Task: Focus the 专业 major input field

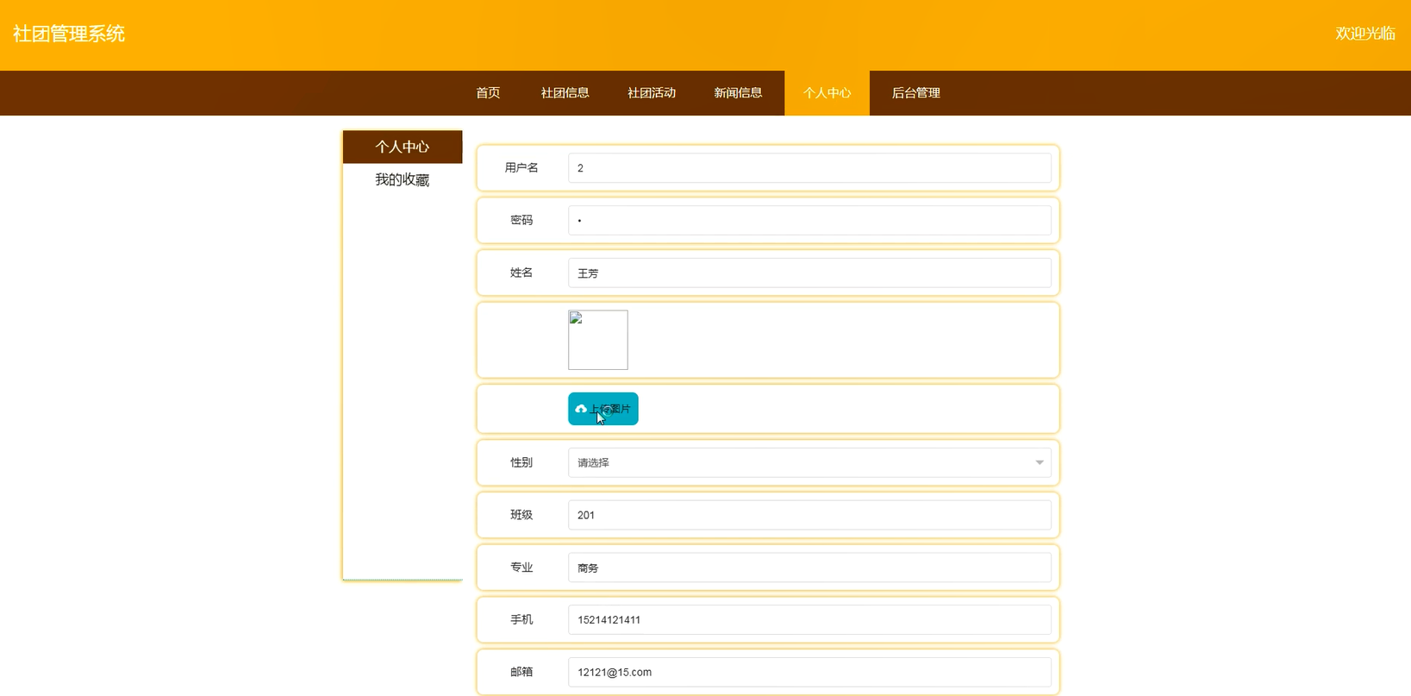Action: 809,567
